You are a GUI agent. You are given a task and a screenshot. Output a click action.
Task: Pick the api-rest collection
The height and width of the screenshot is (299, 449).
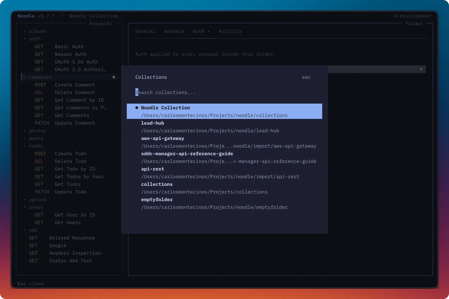coord(225,173)
